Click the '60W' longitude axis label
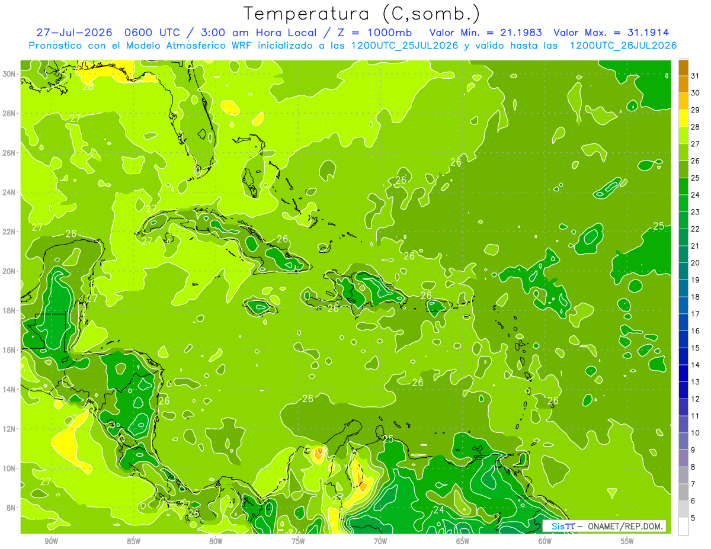 [545, 541]
